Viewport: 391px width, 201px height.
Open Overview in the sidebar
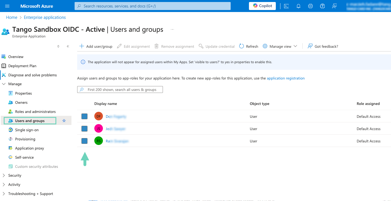click(x=16, y=57)
